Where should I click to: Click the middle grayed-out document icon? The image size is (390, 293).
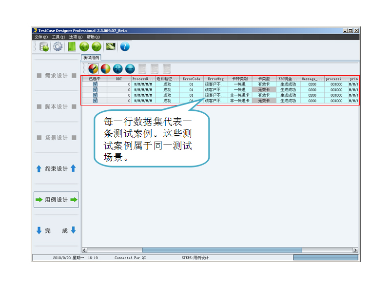(155, 69)
